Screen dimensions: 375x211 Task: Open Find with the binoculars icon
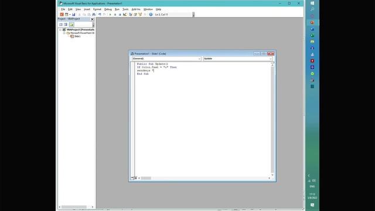coord(94,15)
